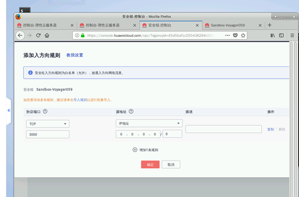This screenshot has width=299, height=197.
Task: Close the first 控制台-弹性云服务器 tab
Action: pyautogui.click(x=72, y=25)
